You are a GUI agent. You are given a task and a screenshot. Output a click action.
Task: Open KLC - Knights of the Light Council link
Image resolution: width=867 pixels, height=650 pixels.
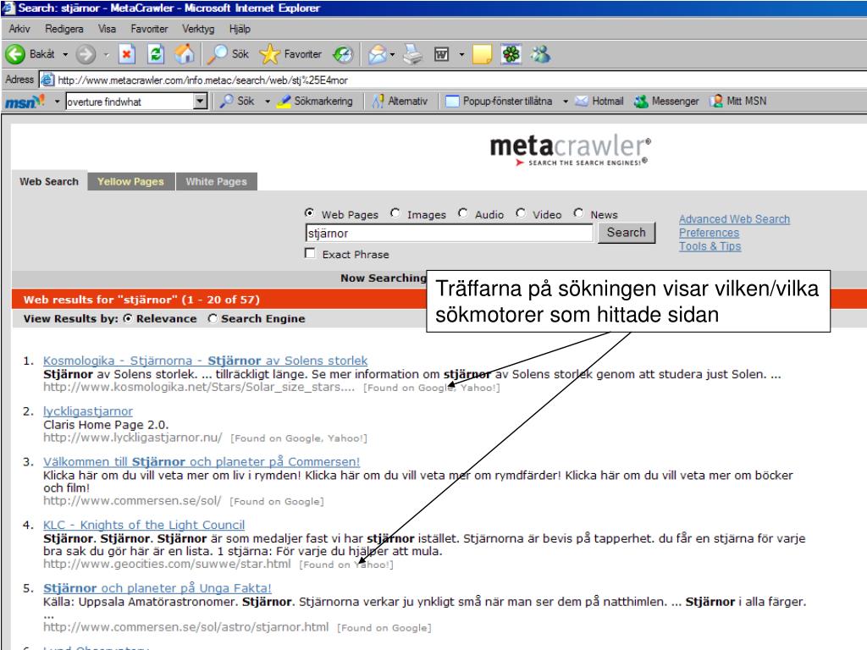[x=144, y=525]
